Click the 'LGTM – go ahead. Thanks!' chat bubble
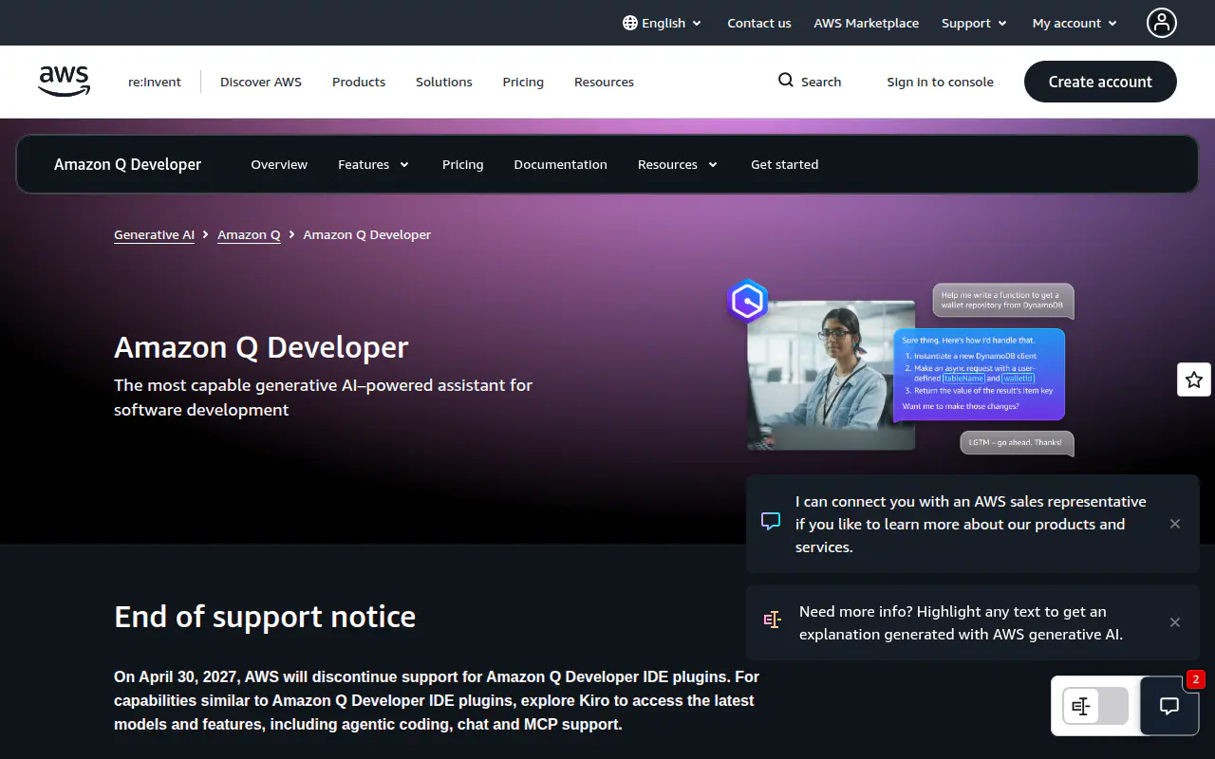The image size is (1215, 759). click(1017, 442)
